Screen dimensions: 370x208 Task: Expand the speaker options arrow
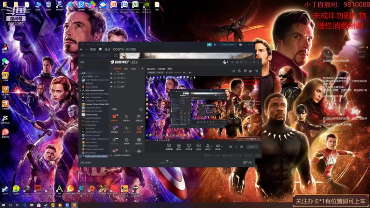click(x=222, y=146)
